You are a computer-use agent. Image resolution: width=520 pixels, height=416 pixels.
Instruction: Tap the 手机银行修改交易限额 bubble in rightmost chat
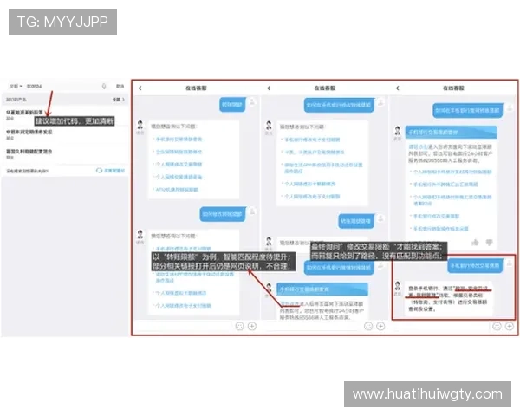point(475,266)
